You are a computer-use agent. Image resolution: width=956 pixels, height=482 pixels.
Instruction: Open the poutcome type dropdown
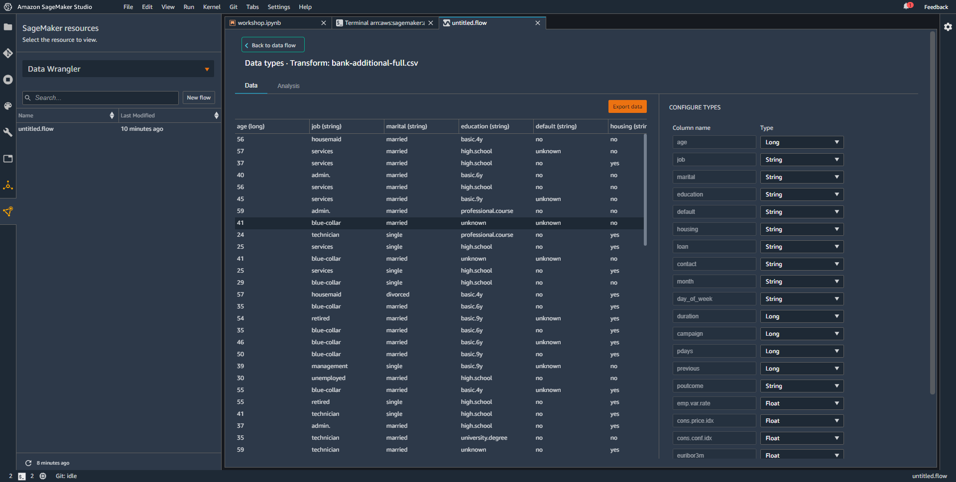(802, 386)
